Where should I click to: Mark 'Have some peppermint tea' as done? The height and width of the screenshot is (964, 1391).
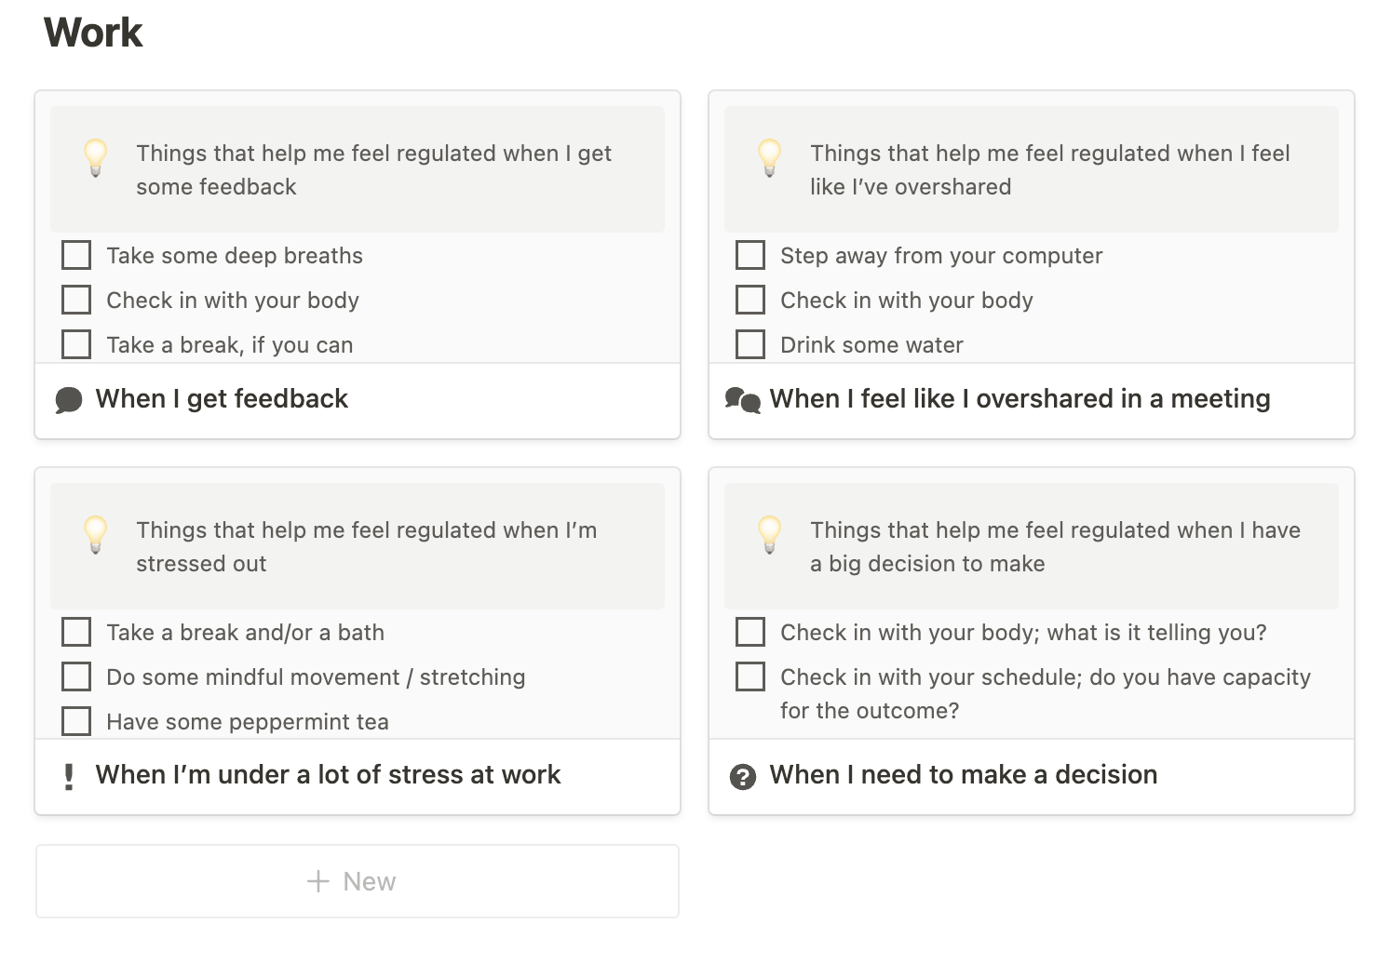pyautogui.click(x=76, y=721)
